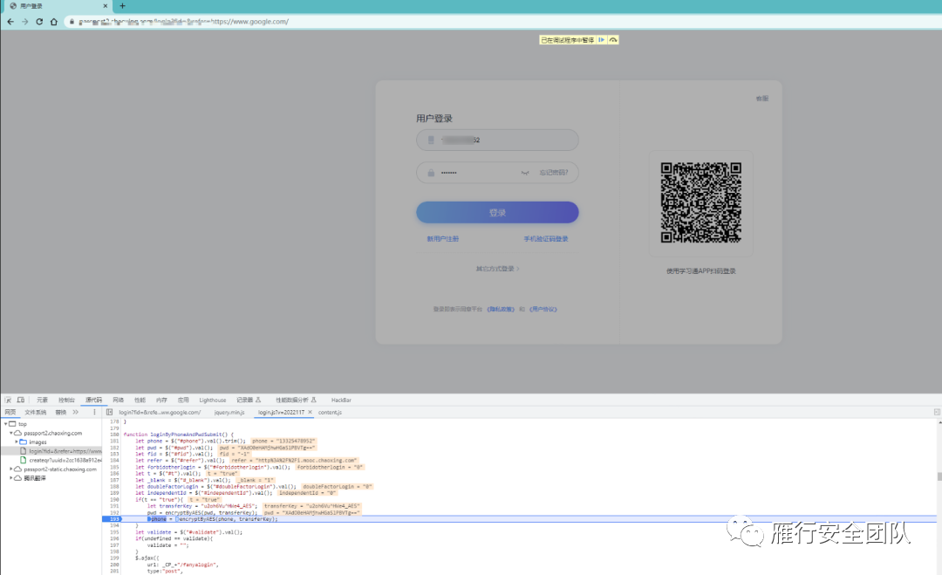
Task: Open a new browser tab
Action: click(123, 6)
